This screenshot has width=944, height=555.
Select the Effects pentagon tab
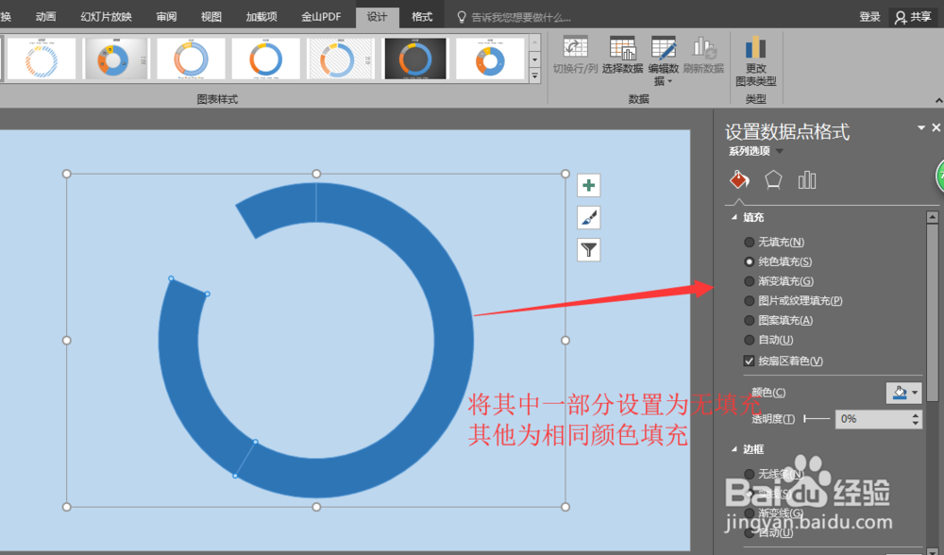point(773,179)
